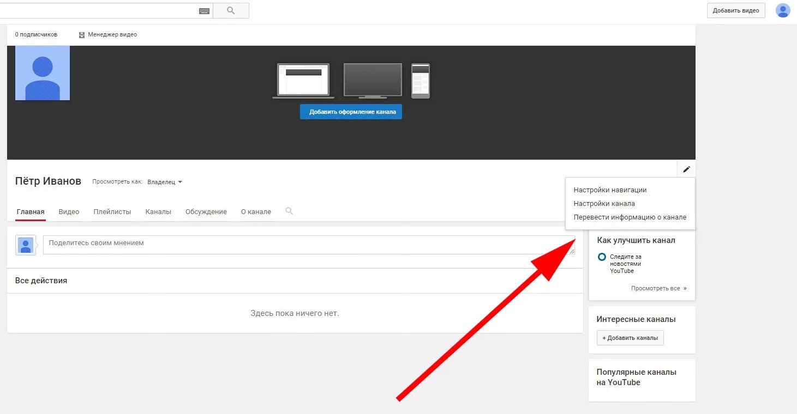Screen dimensions: 797x414
Task: Click the small avatar beside comment box
Action: tap(26, 245)
